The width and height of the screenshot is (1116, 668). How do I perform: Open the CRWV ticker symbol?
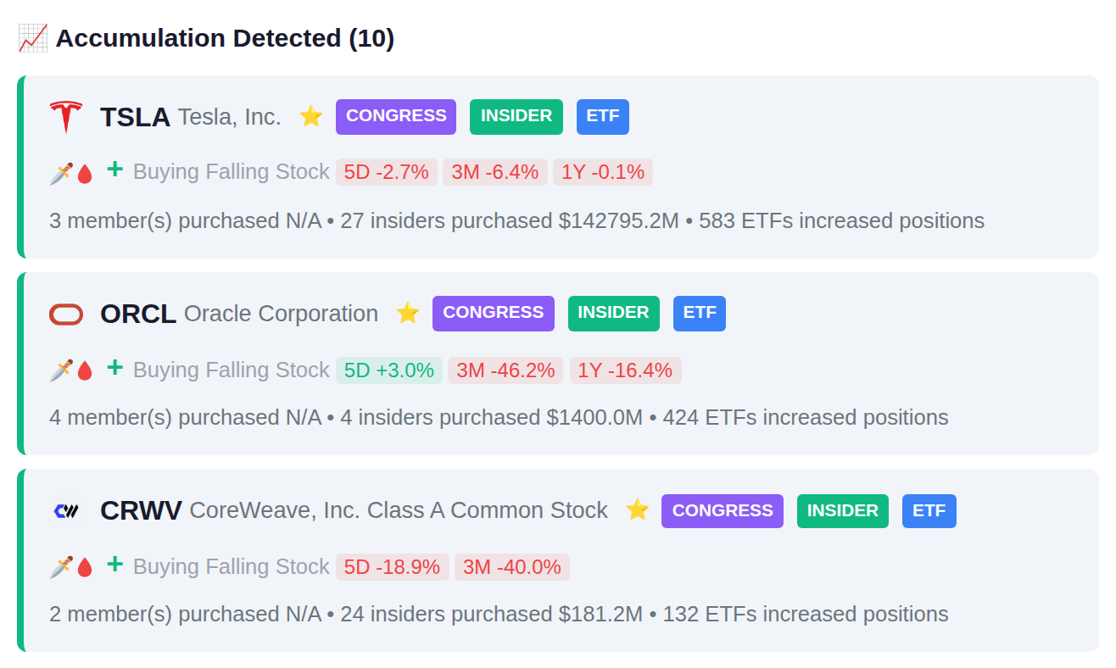pyautogui.click(x=141, y=510)
